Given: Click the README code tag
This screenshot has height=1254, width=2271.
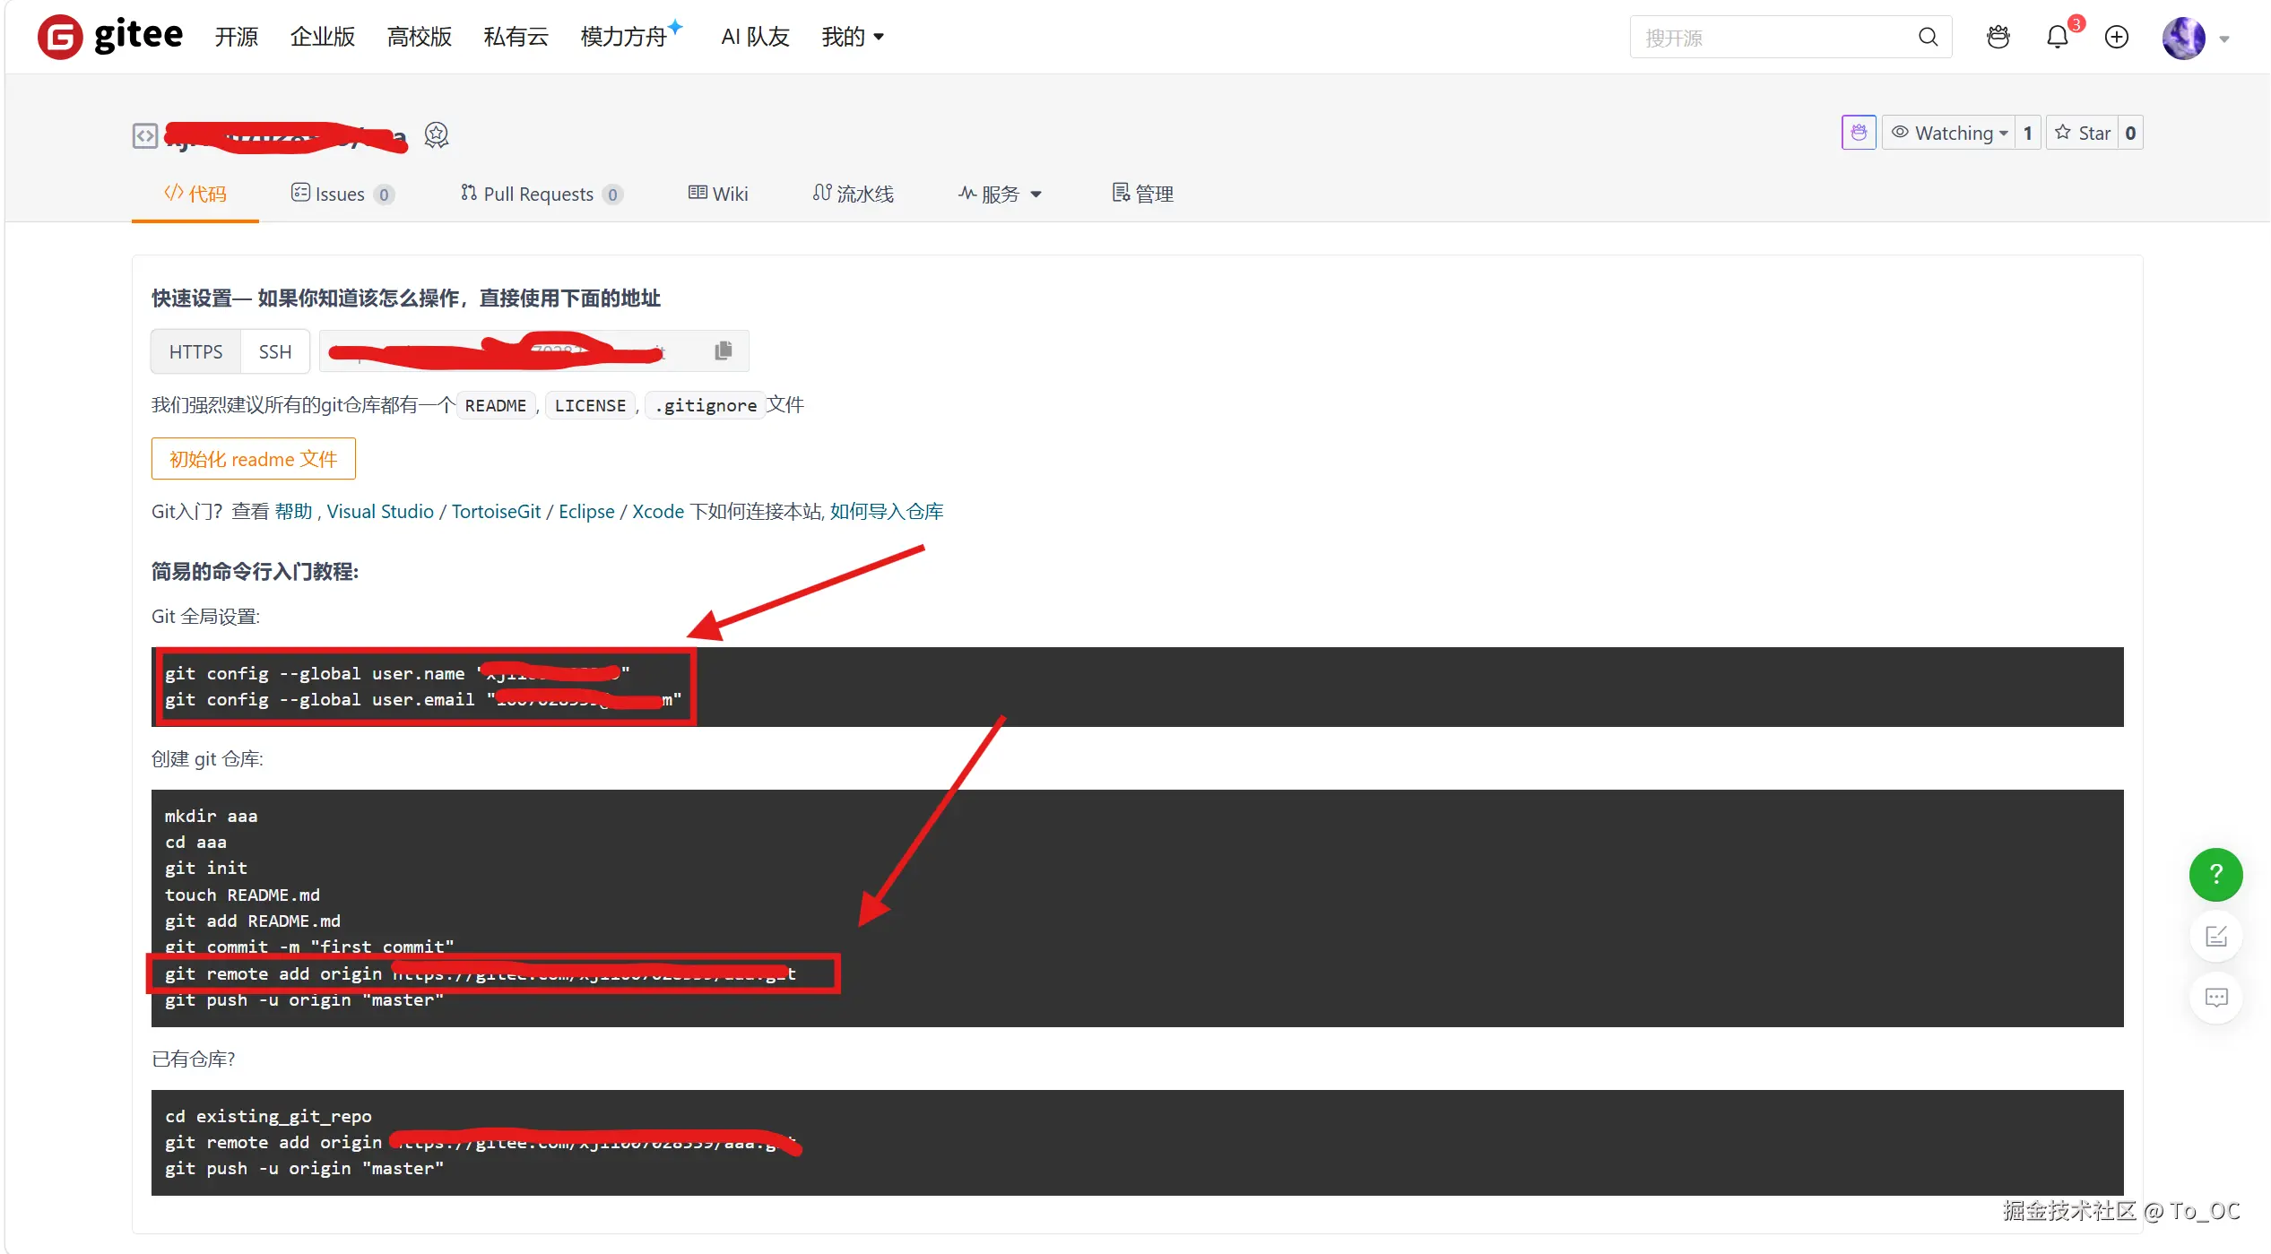Looking at the screenshot, I should (496, 405).
